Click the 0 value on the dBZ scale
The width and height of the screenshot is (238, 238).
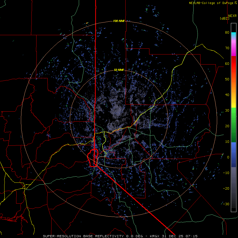[228, 157]
